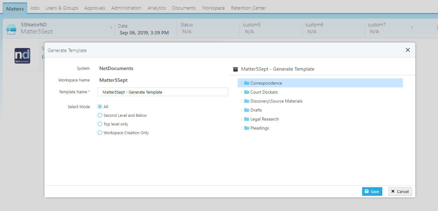This screenshot has width=438, height=211.
Task: Click the NetDocuments logo thumbnail
Action: [23, 56]
